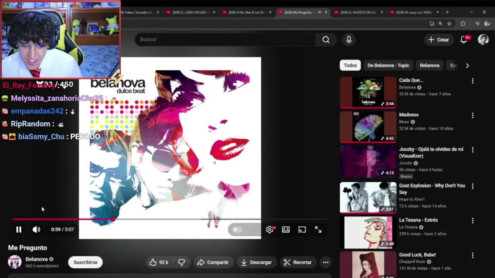Bookmark this page with the star icon
The image size is (495, 278).
point(449,24)
